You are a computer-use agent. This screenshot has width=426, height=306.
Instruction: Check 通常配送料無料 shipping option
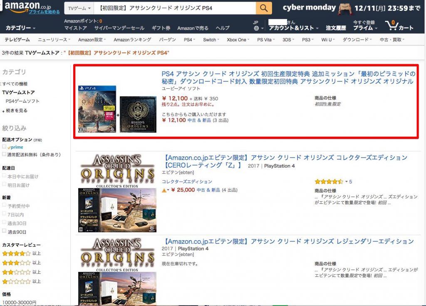[4, 154]
